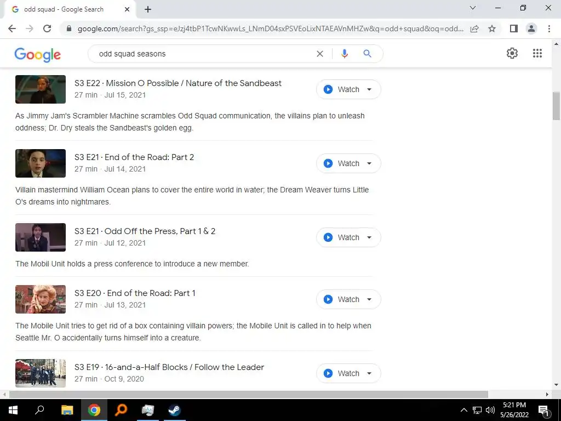Watch S3 E19 16-and-a-Half Blocks
561x421 pixels.
[x=342, y=373]
